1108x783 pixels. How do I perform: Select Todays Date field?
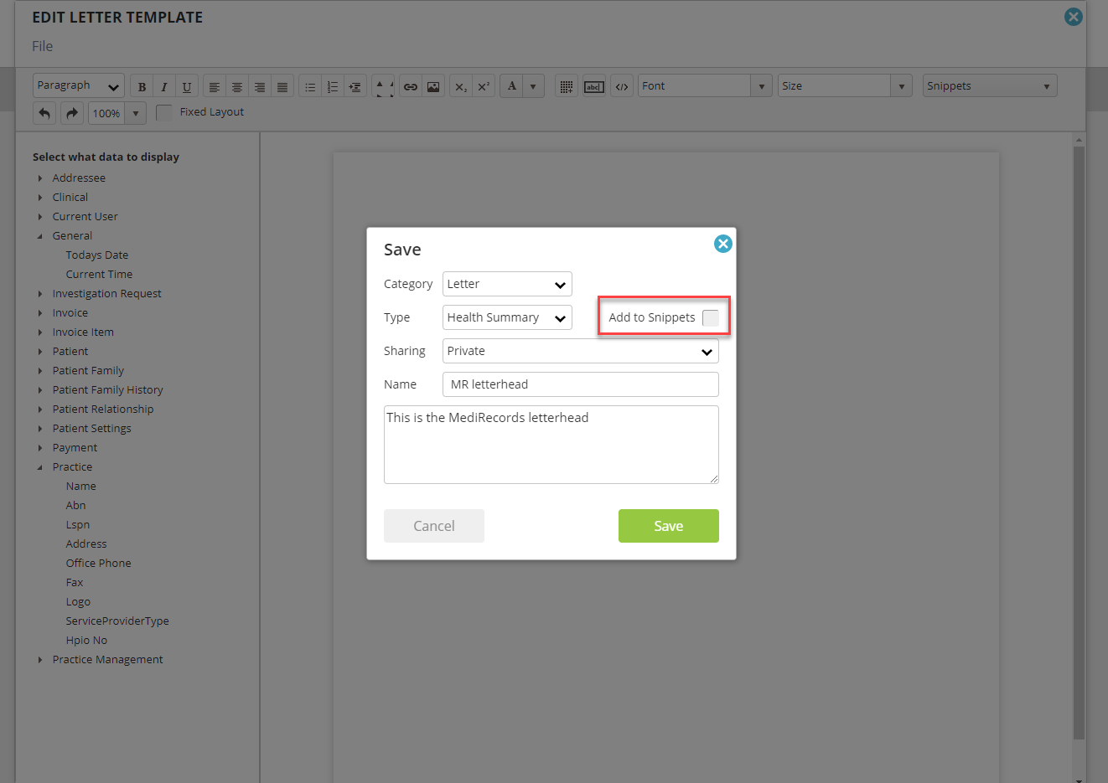(x=97, y=255)
